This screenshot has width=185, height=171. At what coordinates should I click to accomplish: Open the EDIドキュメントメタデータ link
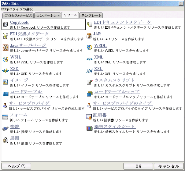point(123,22)
